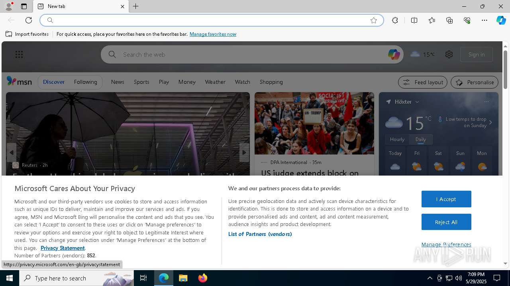Open US judge extends block headline
This screenshot has height=286, width=510.
(x=310, y=173)
